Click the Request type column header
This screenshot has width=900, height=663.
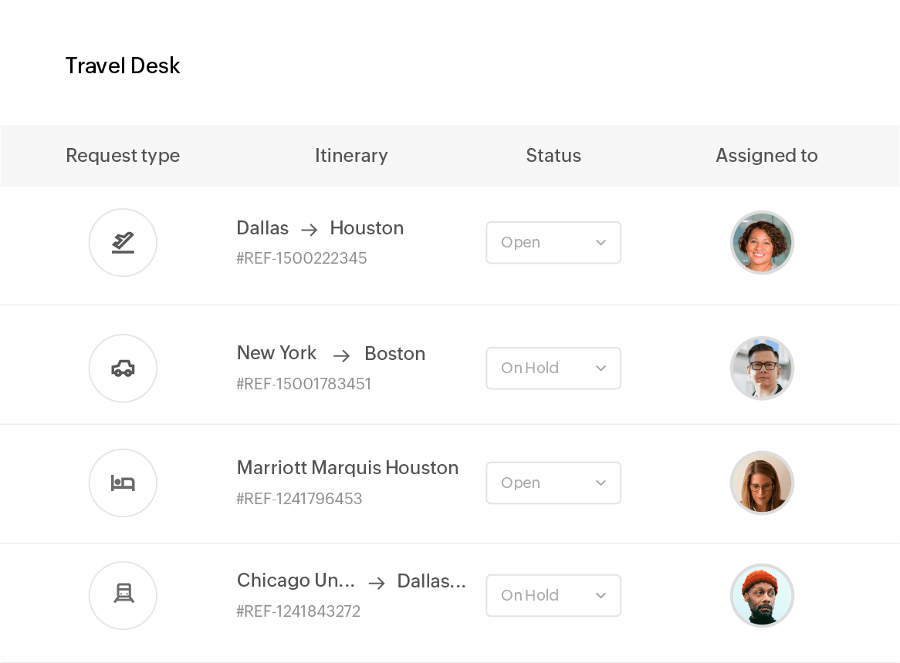123,156
